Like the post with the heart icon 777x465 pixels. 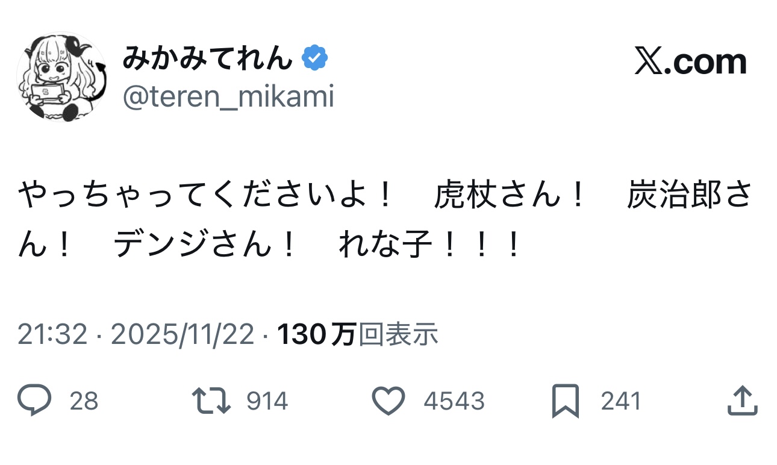point(388,401)
